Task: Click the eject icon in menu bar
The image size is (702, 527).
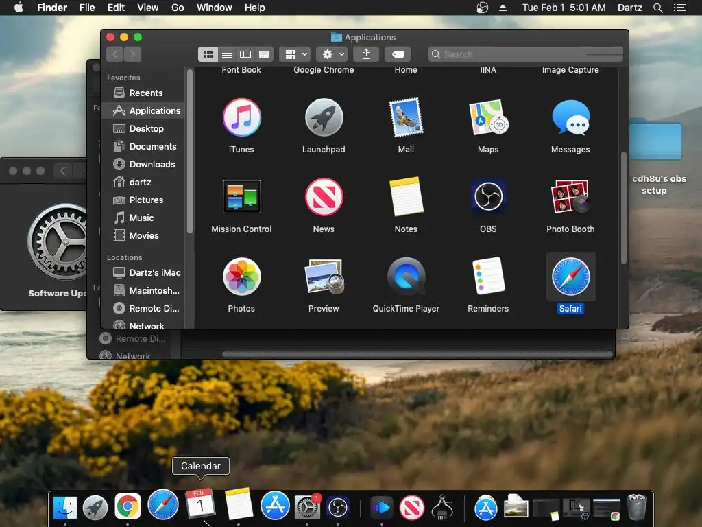Action: [503, 8]
